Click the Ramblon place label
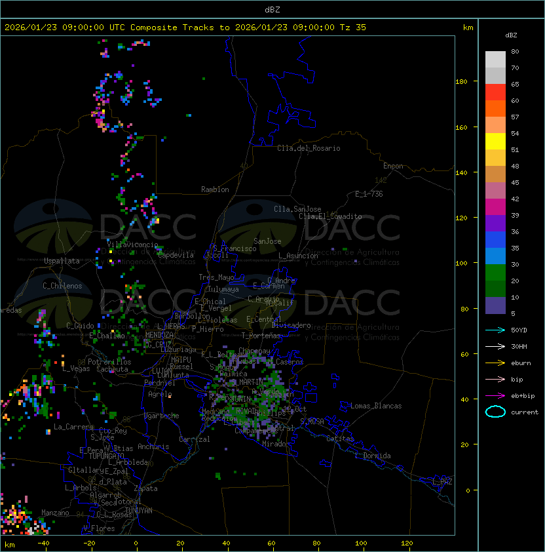Image resolution: width=545 pixels, height=552 pixels. (215, 189)
